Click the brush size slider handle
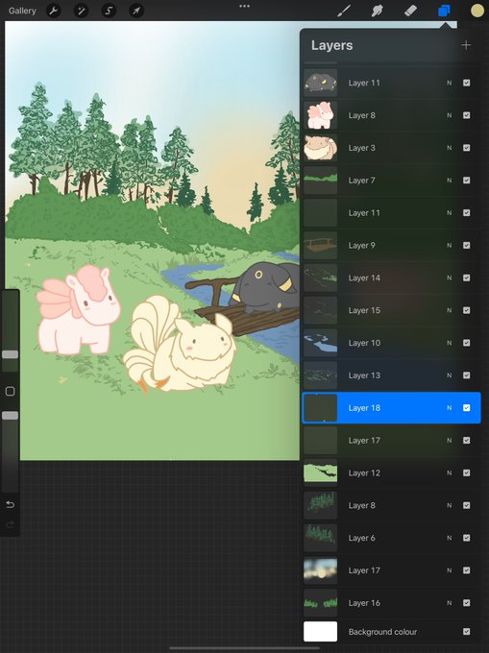 point(10,354)
